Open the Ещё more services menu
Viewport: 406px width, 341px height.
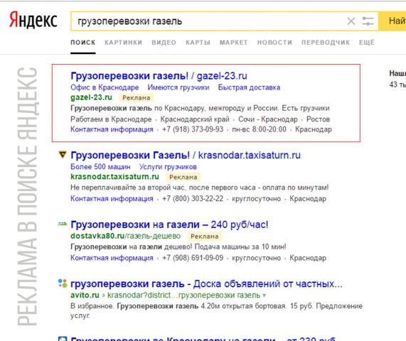(367, 43)
